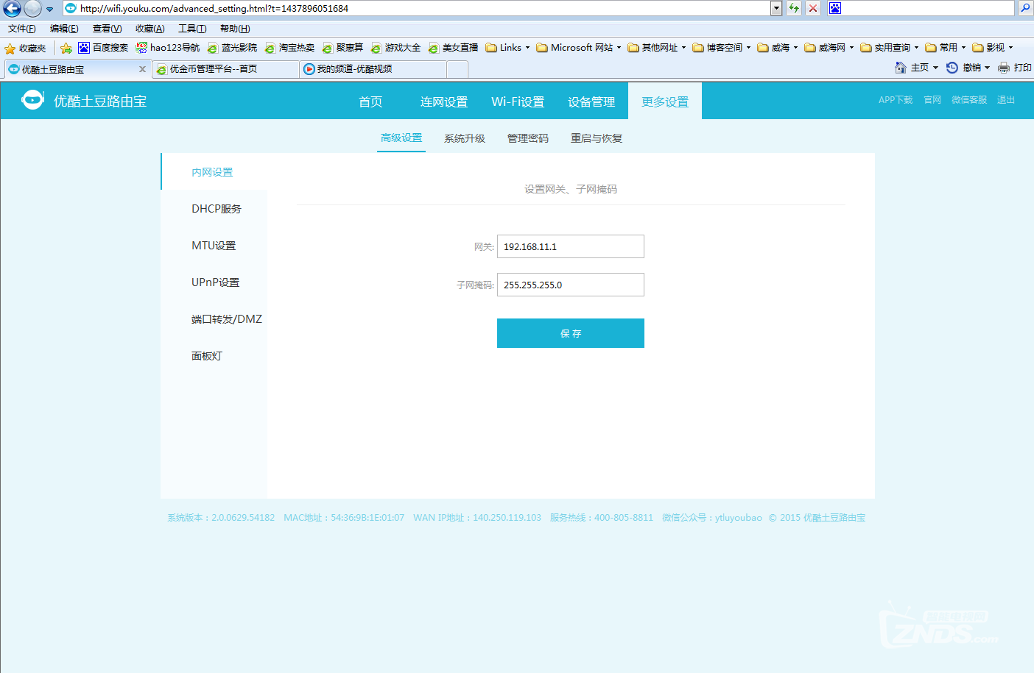Open the 设备管理 navigation tab
Screen dimensions: 1034x673
pyautogui.click(x=591, y=102)
